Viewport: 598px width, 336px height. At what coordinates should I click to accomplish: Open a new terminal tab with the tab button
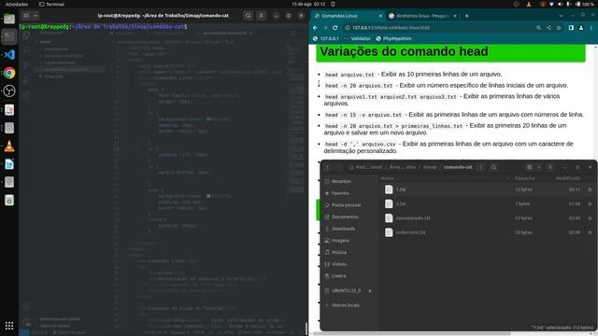pos(26,16)
